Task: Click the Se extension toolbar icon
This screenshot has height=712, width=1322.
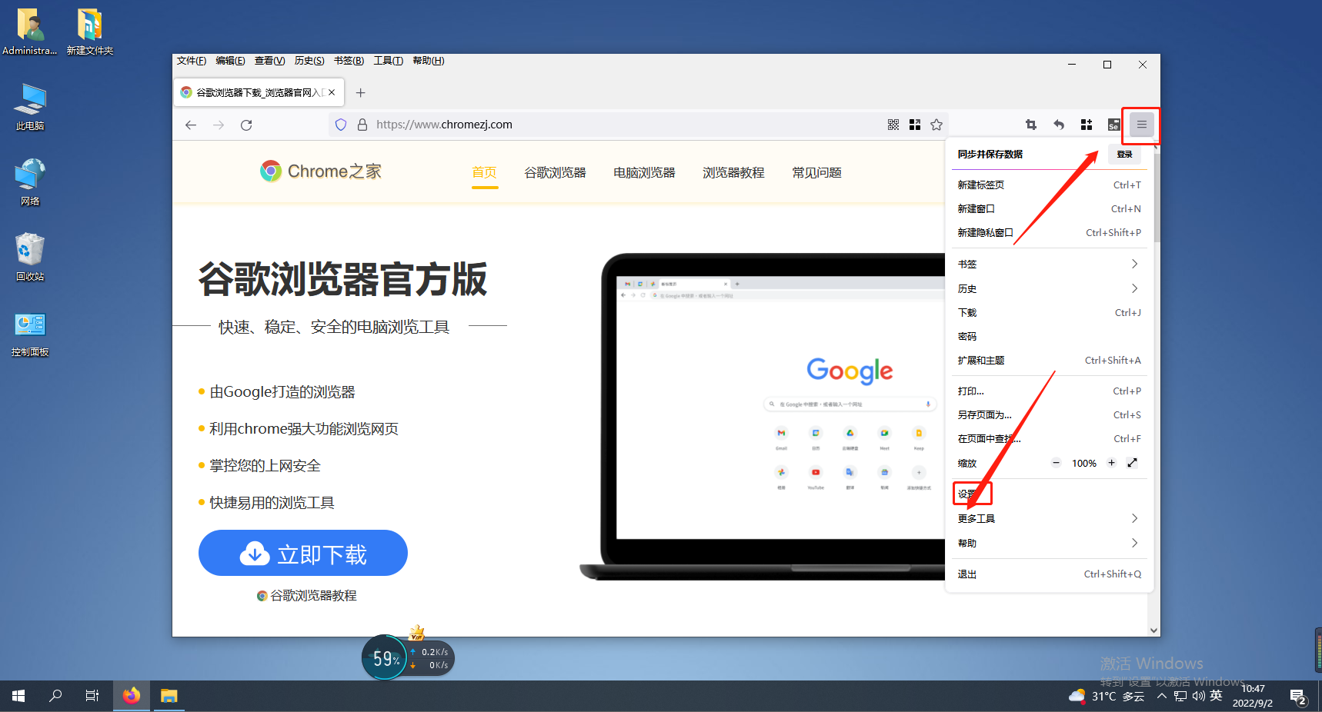Action: (1113, 125)
